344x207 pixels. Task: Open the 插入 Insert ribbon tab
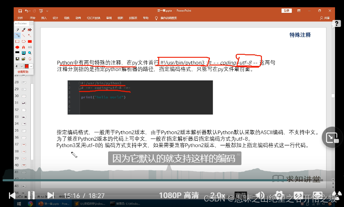tap(44, 18)
